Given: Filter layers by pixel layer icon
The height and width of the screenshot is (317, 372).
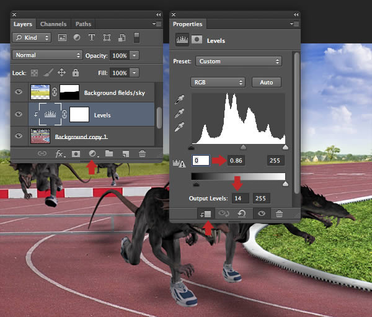Looking at the screenshot, I should tap(62, 37).
